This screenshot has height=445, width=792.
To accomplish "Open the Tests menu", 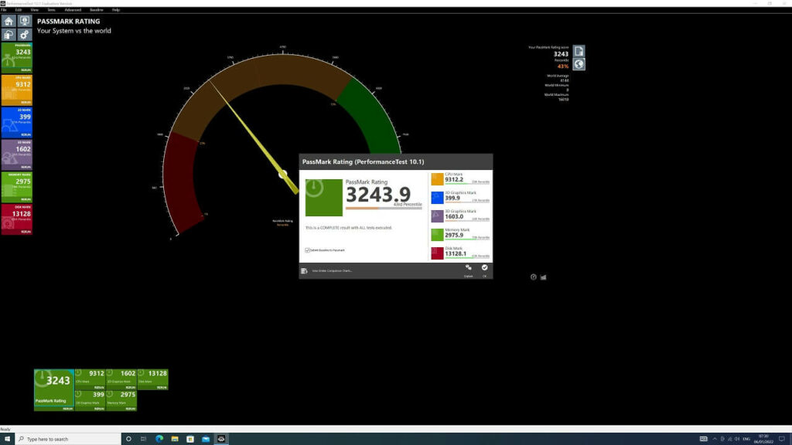I will (x=52, y=10).
